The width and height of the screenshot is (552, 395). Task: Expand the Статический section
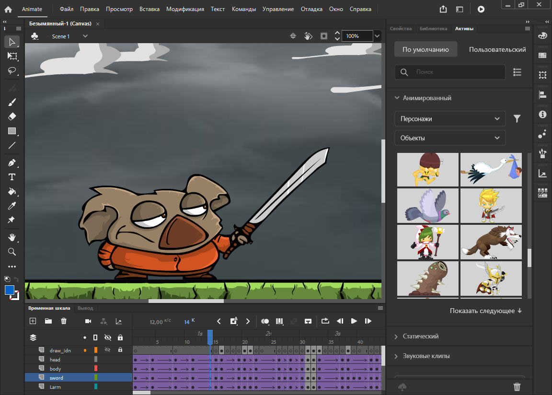point(420,337)
